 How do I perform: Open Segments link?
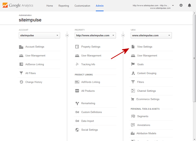(143, 116)
